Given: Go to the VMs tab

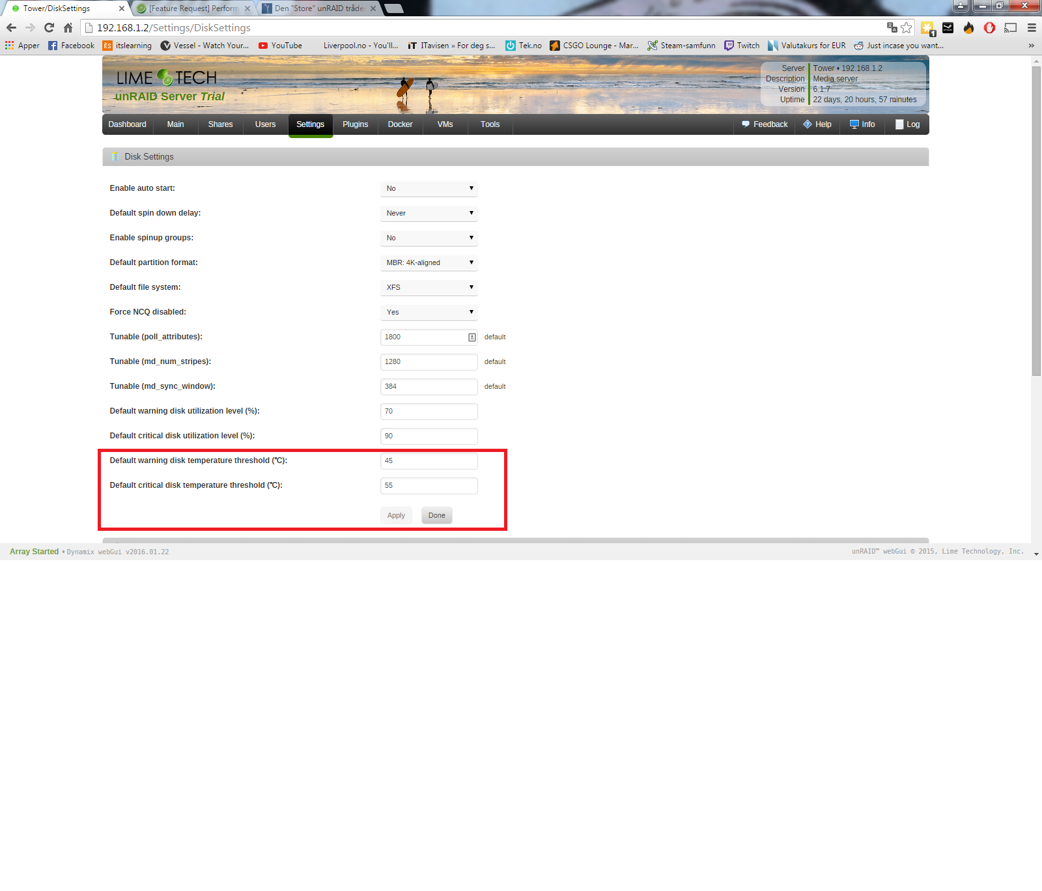Looking at the screenshot, I should tap(445, 124).
